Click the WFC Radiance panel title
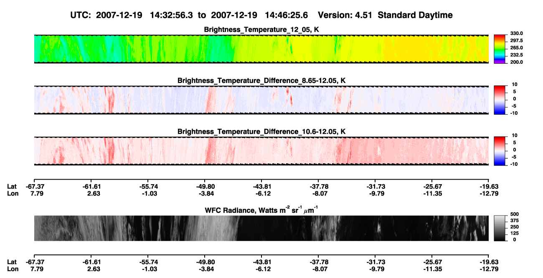543x278 pixels. point(261,210)
